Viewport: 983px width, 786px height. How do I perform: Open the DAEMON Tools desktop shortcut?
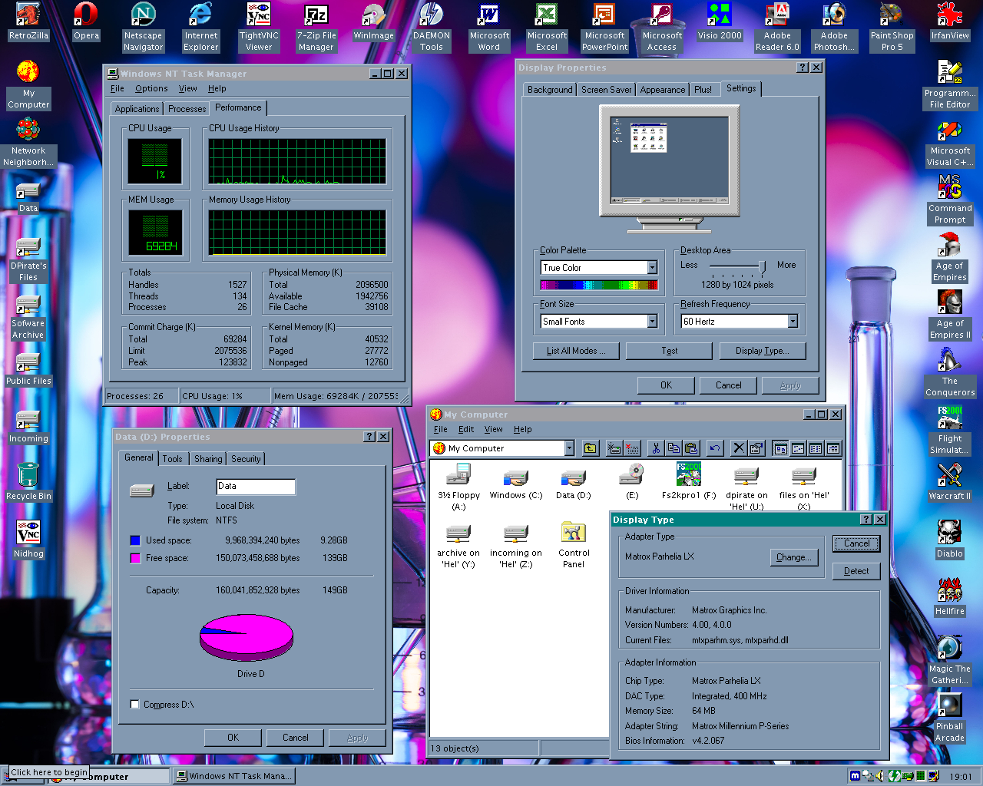click(432, 27)
